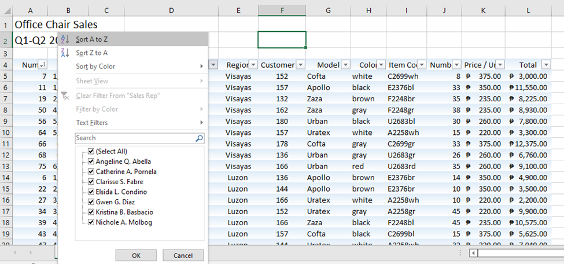Click the horizontal scrollbar left arrow
Screen dimensions: 564x264
pyautogui.click(x=474, y=253)
